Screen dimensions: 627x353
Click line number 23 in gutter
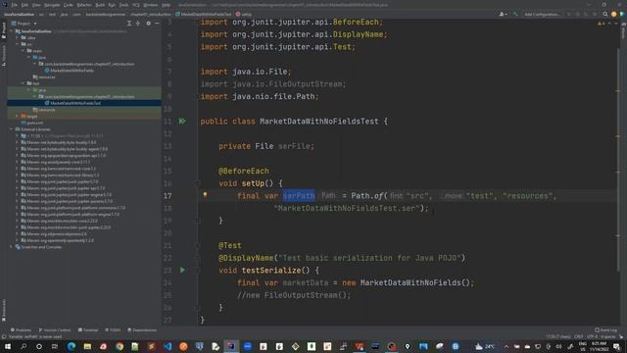tap(168, 271)
